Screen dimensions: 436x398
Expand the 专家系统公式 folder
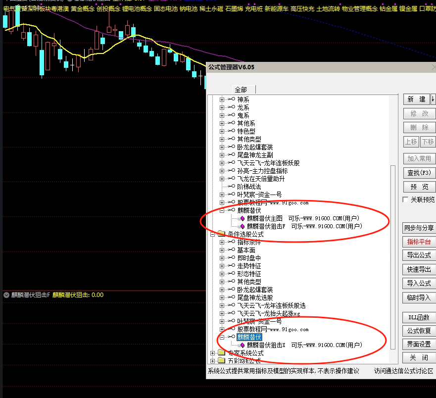212,353
